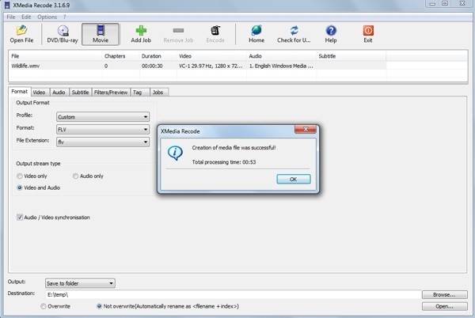The image size is (475, 318).
Task: Open the File menu
Action: 10,17
